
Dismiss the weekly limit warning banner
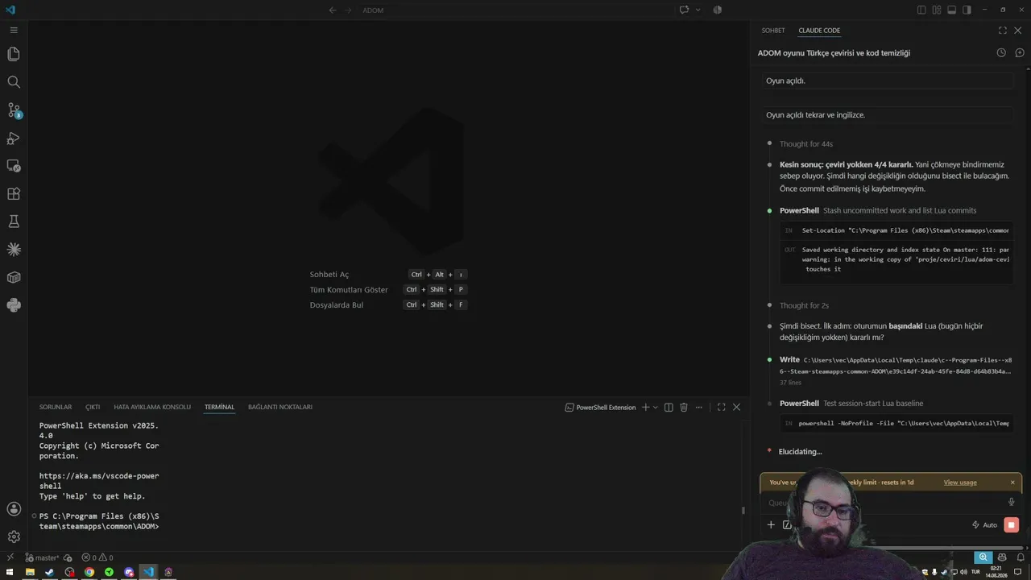tap(1012, 483)
